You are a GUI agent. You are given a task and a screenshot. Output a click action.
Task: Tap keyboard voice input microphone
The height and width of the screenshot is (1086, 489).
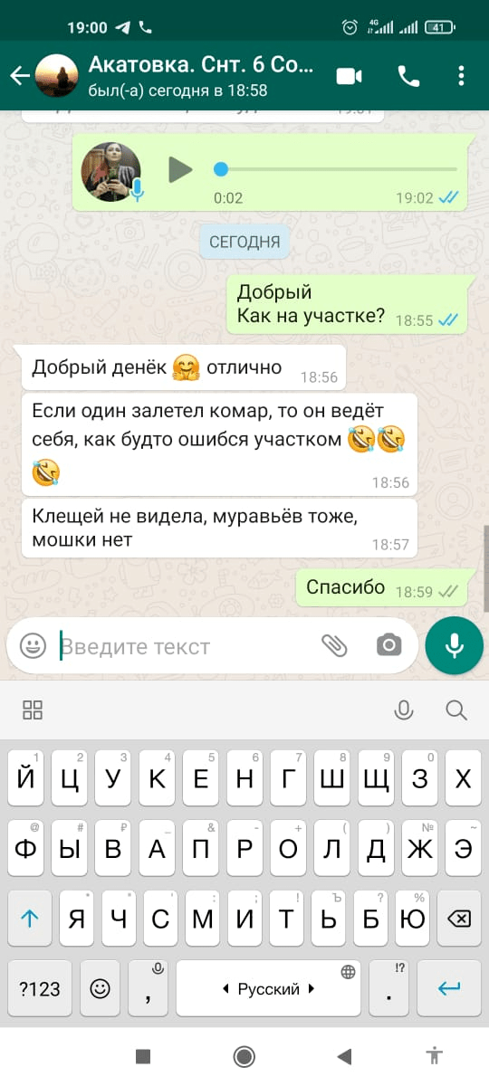[x=404, y=710]
